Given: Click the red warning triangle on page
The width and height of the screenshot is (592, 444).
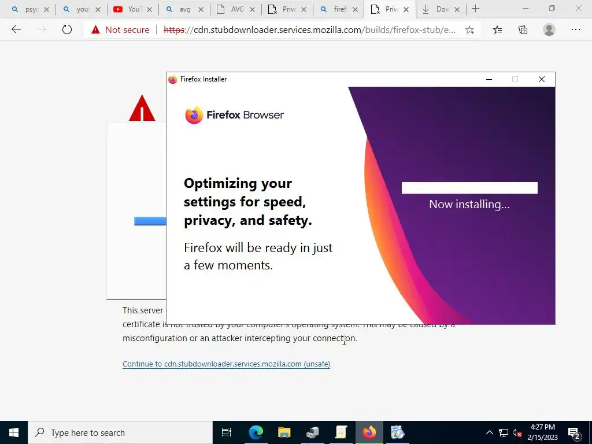Looking at the screenshot, I should point(142,108).
